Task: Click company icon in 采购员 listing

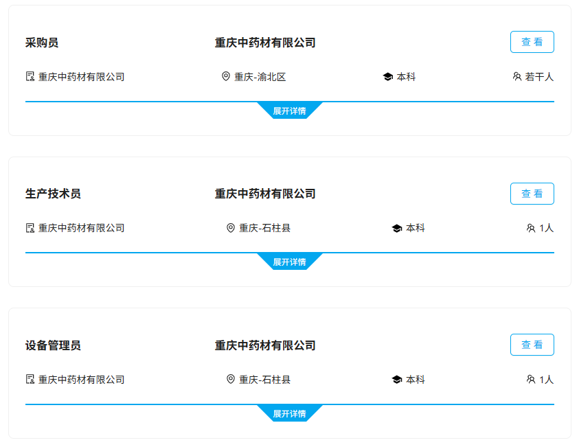Action: click(x=30, y=76)
